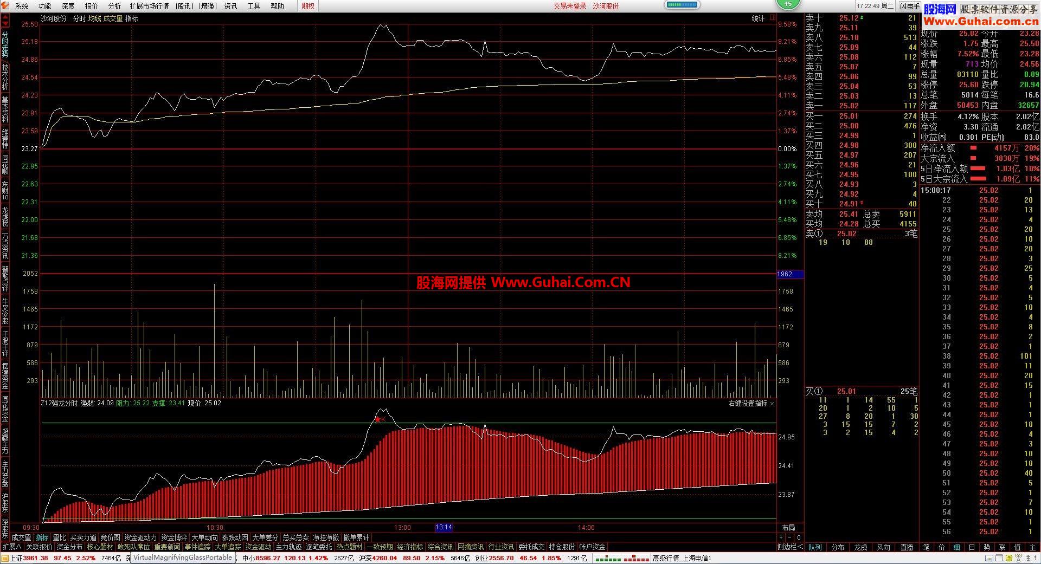Click the red up arrow above the sidebar
This screenshot has height=564, width=1041.
pyautogui.click(x=5, y=17)
